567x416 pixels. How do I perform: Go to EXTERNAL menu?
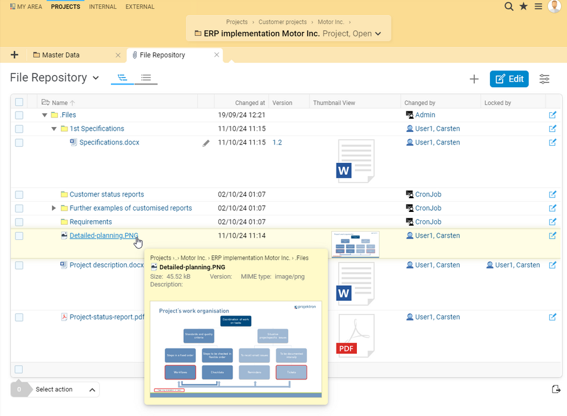coord(140,7)
